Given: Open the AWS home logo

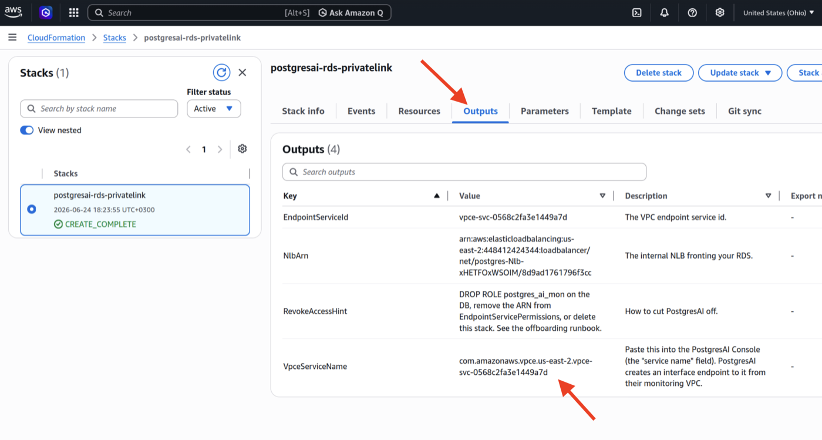Looking at the screenshot, I should 14,12.
